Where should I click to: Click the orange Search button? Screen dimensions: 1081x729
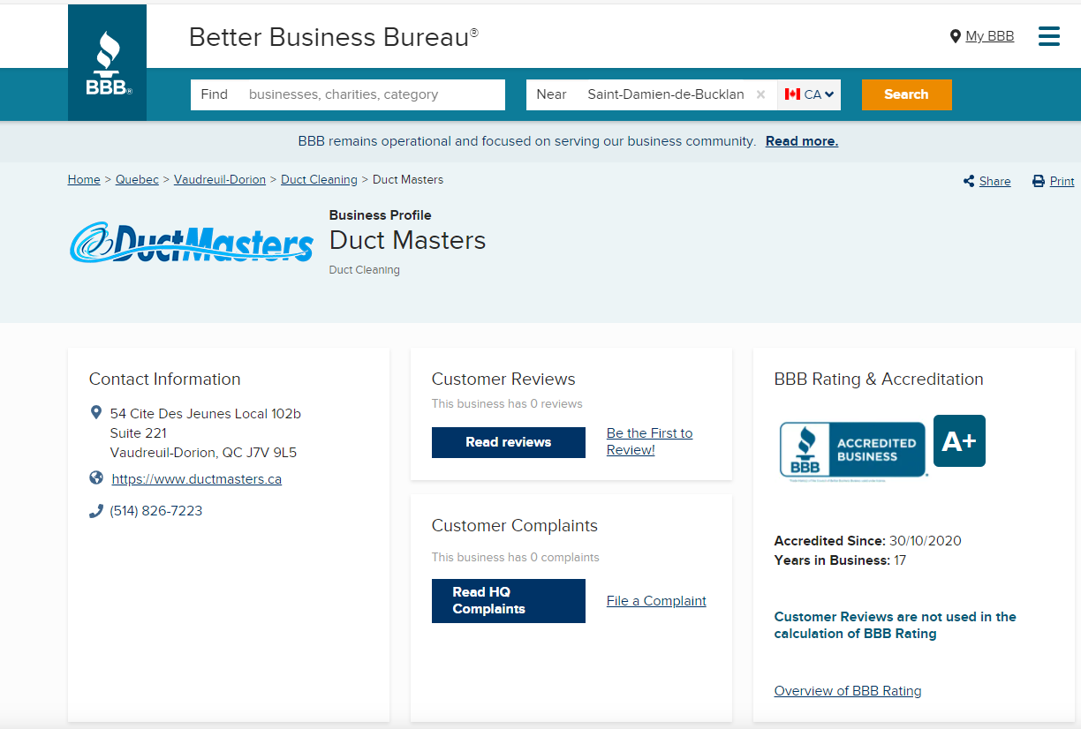[906, 94]
